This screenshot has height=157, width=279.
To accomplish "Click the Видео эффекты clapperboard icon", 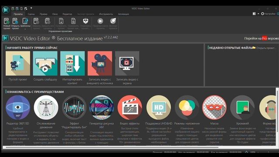I will tap(130, 107).
